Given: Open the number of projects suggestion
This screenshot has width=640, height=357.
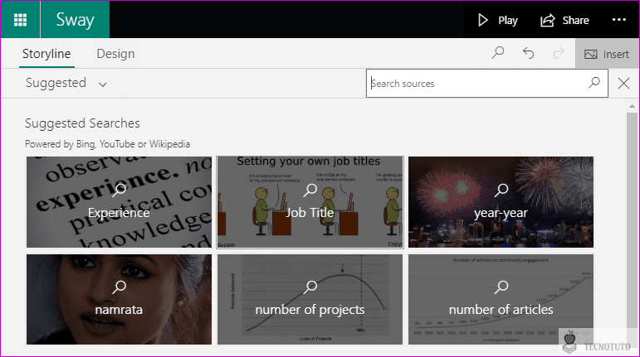Looking at the screenshot, I should pos(310,299).
